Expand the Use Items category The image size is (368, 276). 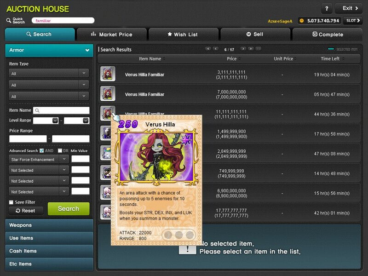tap(49, 238)
